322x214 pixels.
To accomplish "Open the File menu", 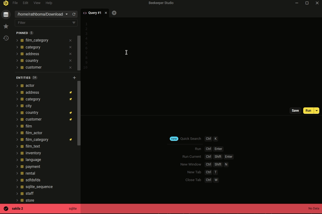I will (15, 3).
